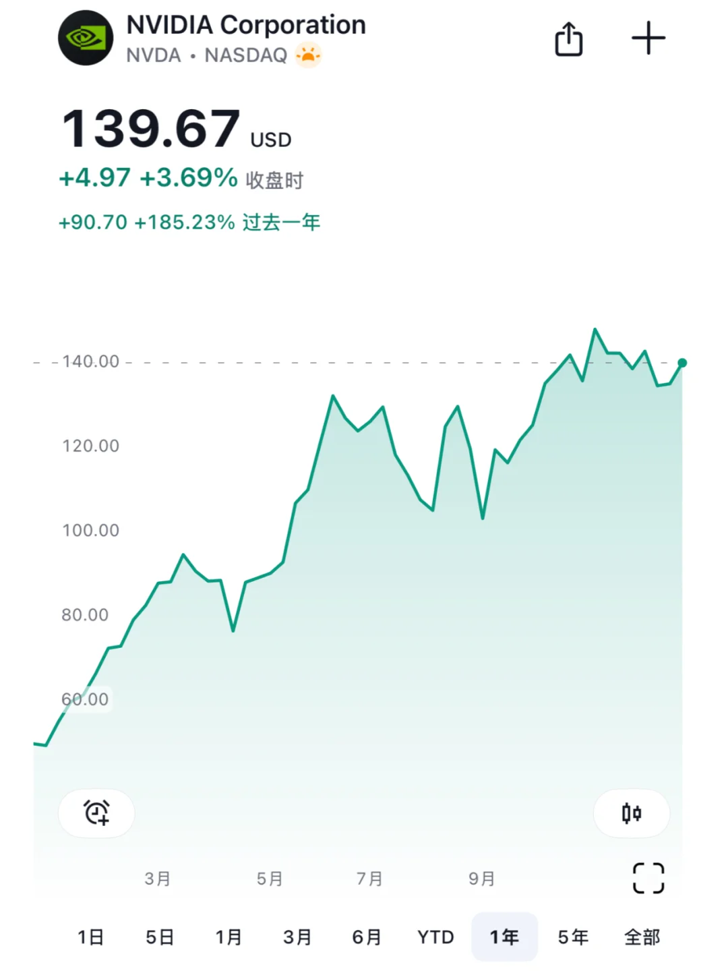Viewport: 728px width, 971px height.
Task: Select the highlighted 1年 range tab
Action: pyautogui.click(x=504, y=937)
